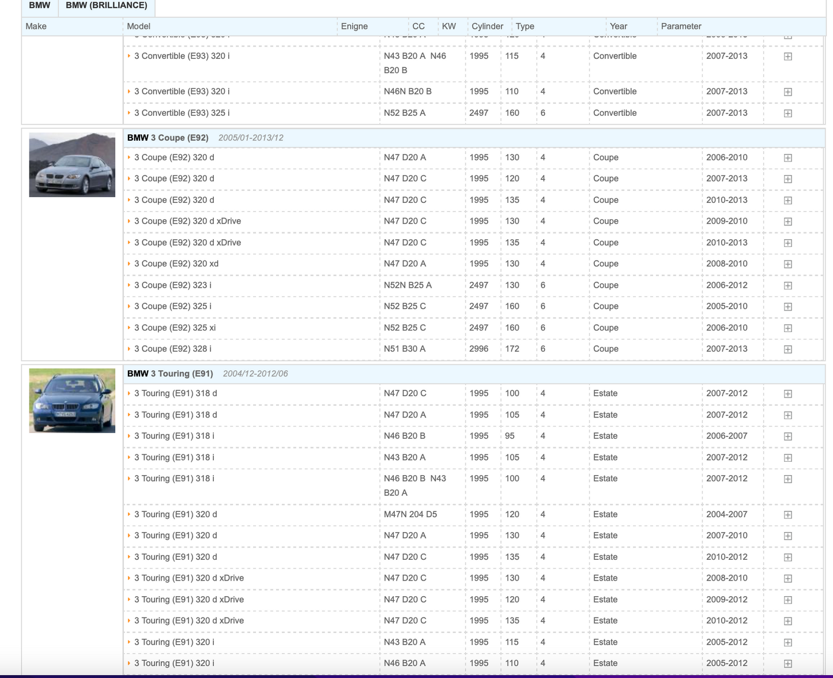Click the BMW 3 Touring (E91) section heading
Screen dimensions: 833x678
170,374
